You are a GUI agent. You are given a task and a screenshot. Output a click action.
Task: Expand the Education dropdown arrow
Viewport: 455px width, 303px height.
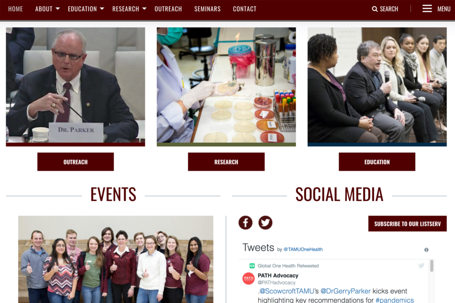click(x=102, y=9)
